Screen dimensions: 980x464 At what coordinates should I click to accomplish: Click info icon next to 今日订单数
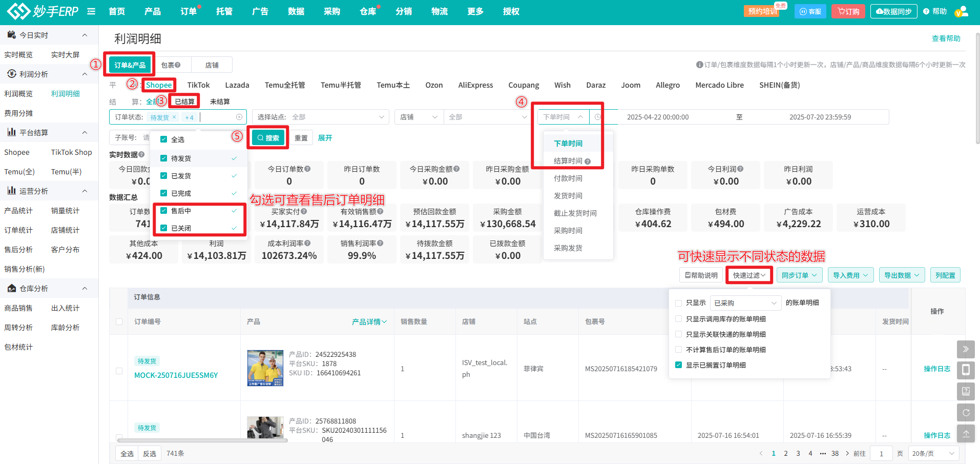[x=307, y=169]
